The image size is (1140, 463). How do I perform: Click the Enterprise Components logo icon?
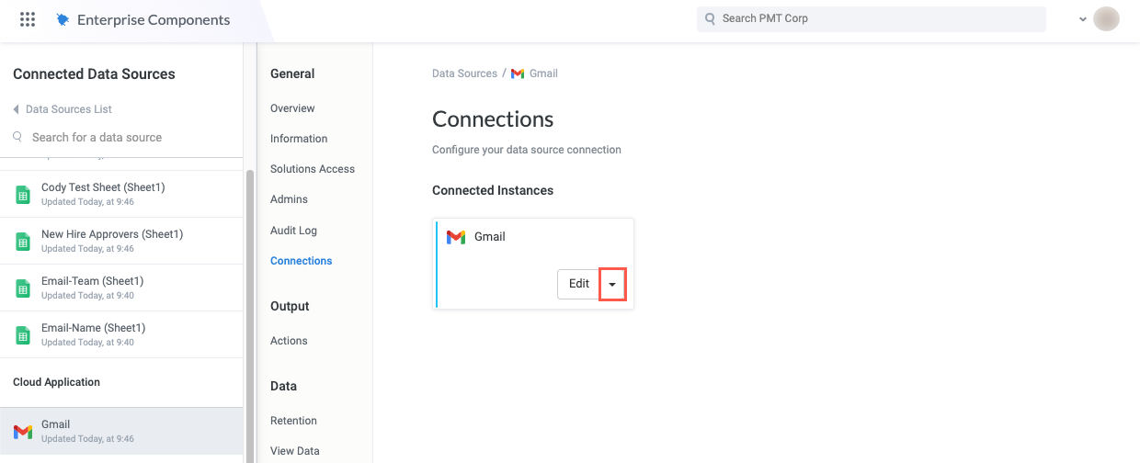point(63,19)
